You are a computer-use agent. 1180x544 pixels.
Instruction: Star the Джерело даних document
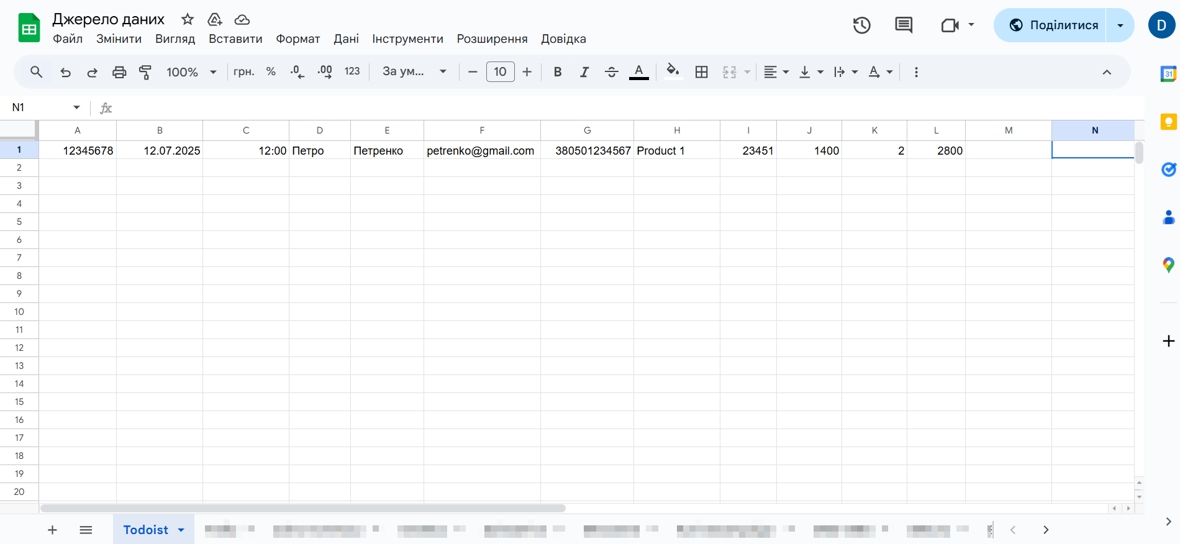tap(188, 19)
